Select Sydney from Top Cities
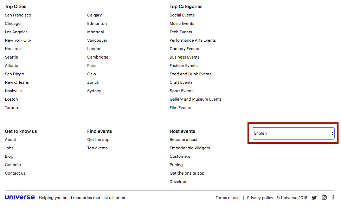This screenshot has width=341, height=210. click(x=94, y=91)
